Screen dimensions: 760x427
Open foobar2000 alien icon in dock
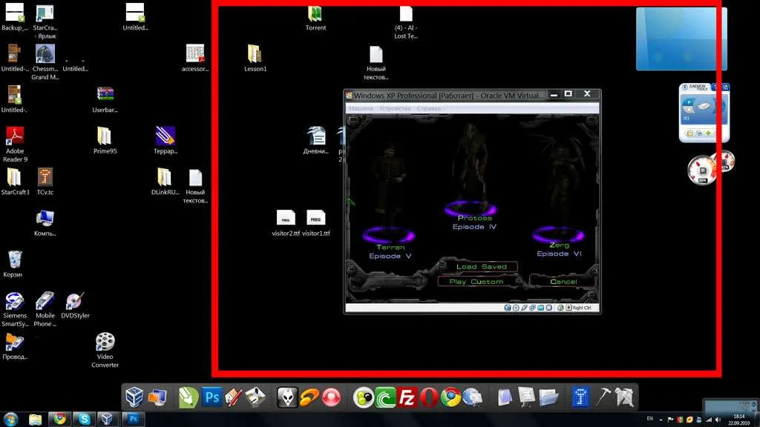point(287,397)
